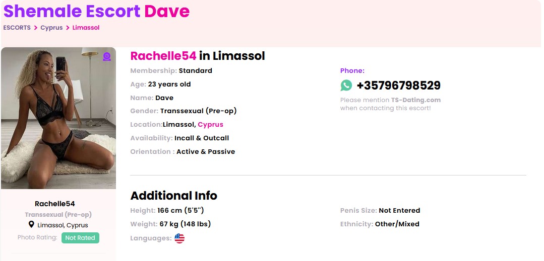Click the location pin icon

point(31,225)
